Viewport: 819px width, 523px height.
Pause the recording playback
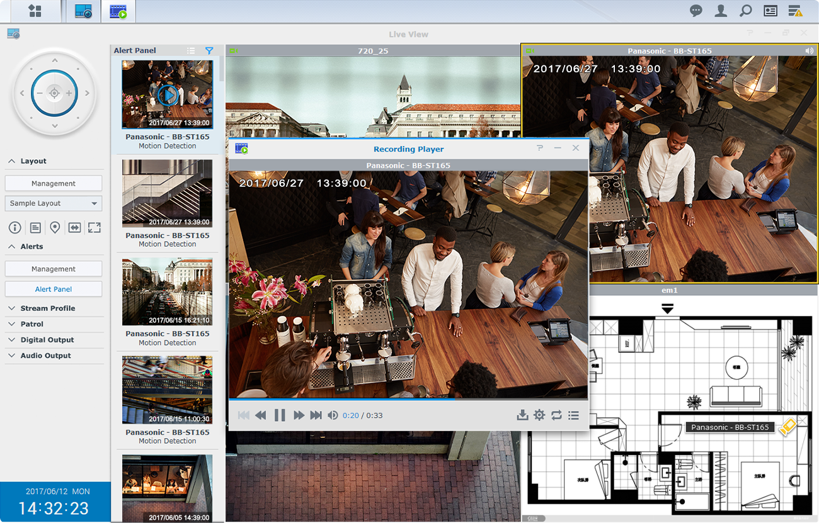pyautogui.click(x=280, y=415)
